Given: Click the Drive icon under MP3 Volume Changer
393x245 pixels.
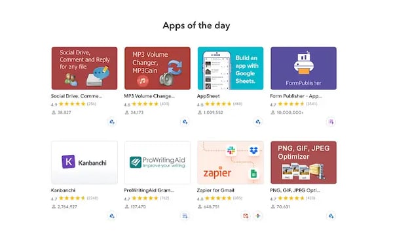Looking at the screenshot, I should [x=185, y=122].
